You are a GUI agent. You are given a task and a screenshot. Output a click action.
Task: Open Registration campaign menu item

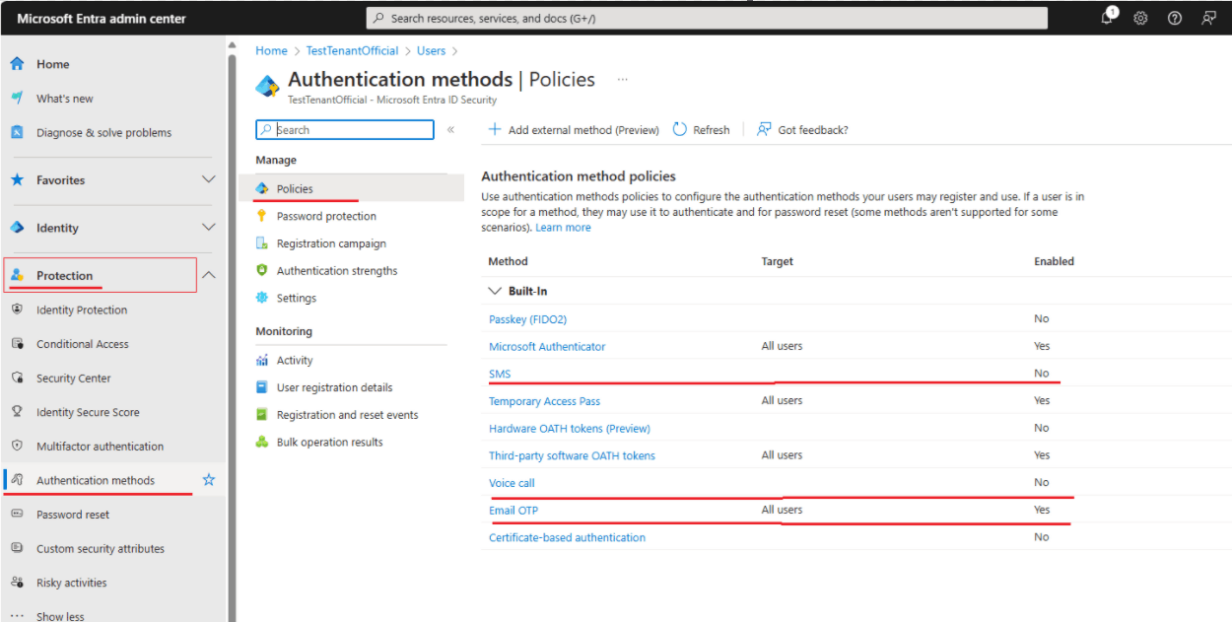tap(331, 243)
